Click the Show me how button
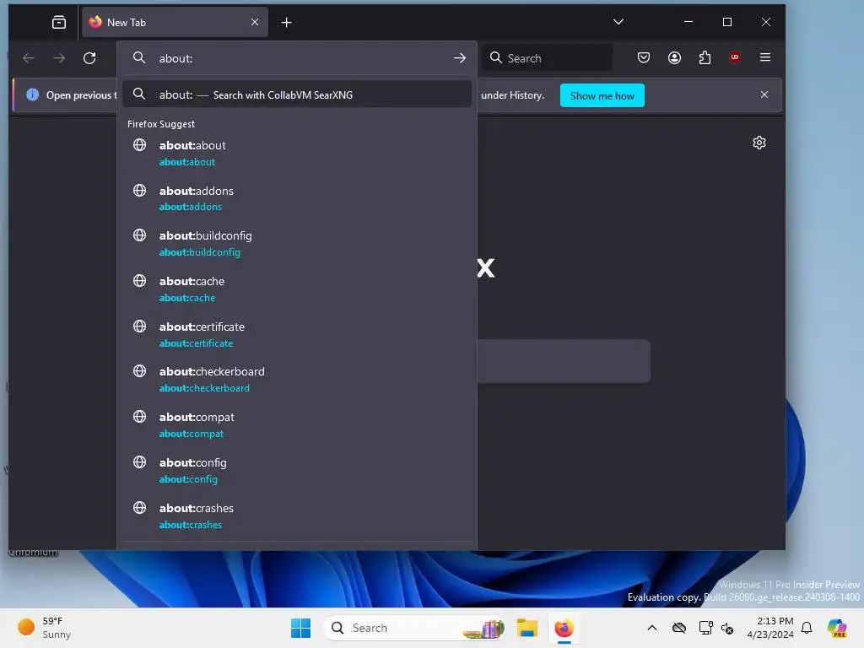This screenshot has height=648, width=864. click(602, 95)
